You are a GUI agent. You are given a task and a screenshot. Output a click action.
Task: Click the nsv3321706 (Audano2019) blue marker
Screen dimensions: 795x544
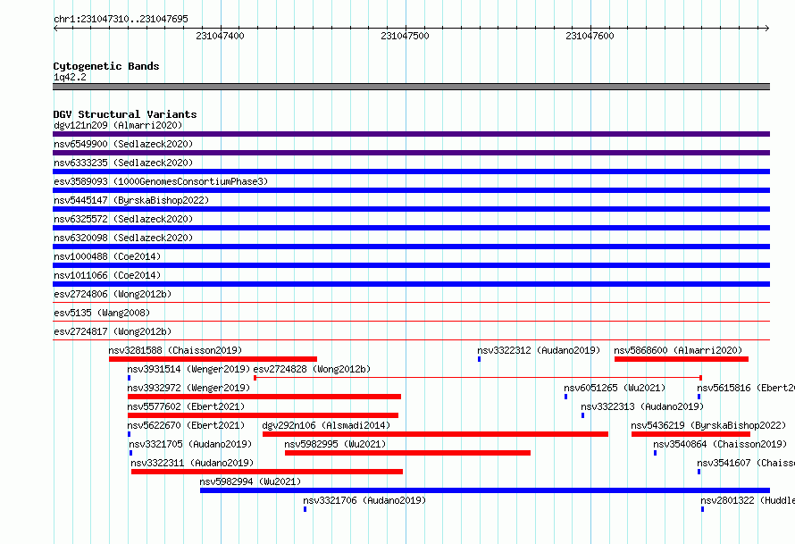[x=305, y=509]
